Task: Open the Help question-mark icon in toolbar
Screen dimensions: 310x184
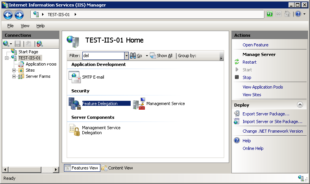Action: [298, 14]
